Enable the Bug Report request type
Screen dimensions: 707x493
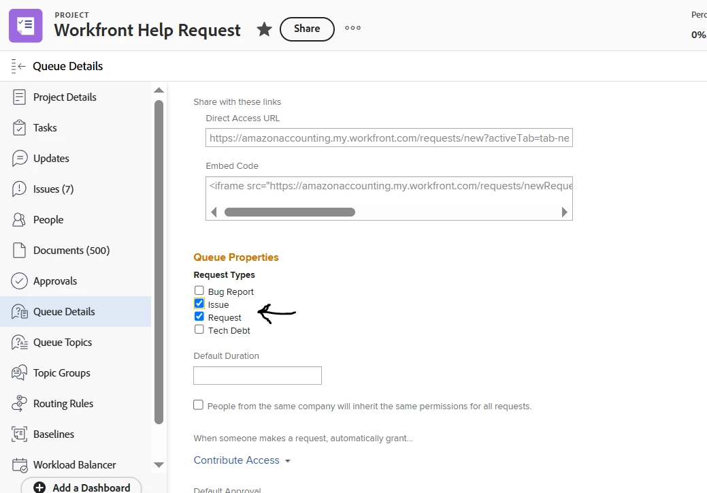coord(199,290)
